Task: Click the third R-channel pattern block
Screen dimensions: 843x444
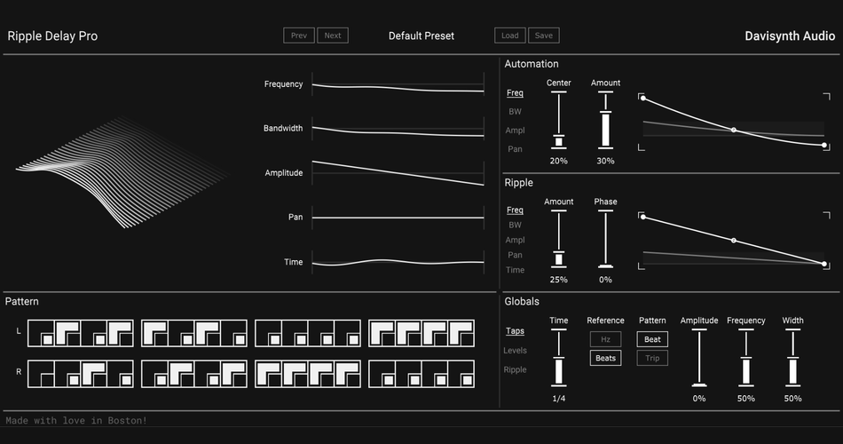Action: pos(308,374)
